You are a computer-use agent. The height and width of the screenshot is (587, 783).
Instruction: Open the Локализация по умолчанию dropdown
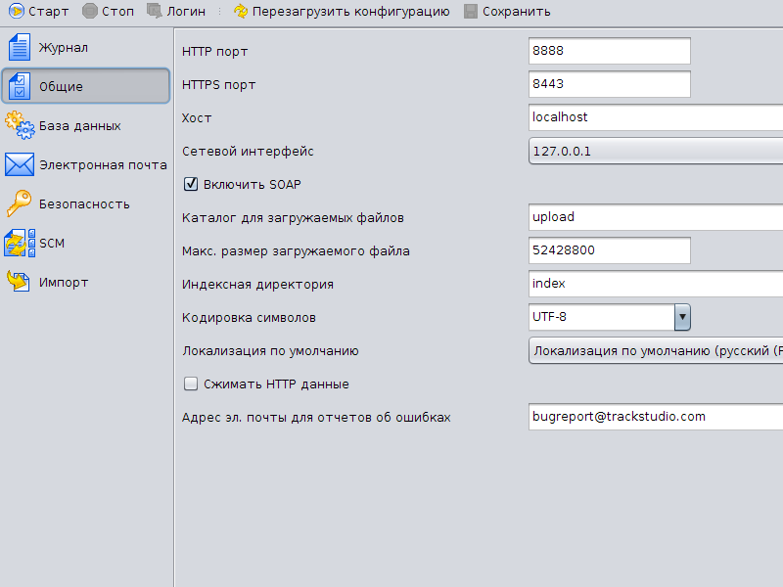click(x=656, y=350)
